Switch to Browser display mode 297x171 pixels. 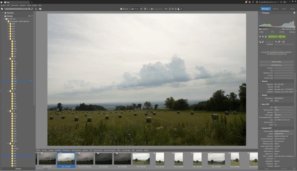124,9
